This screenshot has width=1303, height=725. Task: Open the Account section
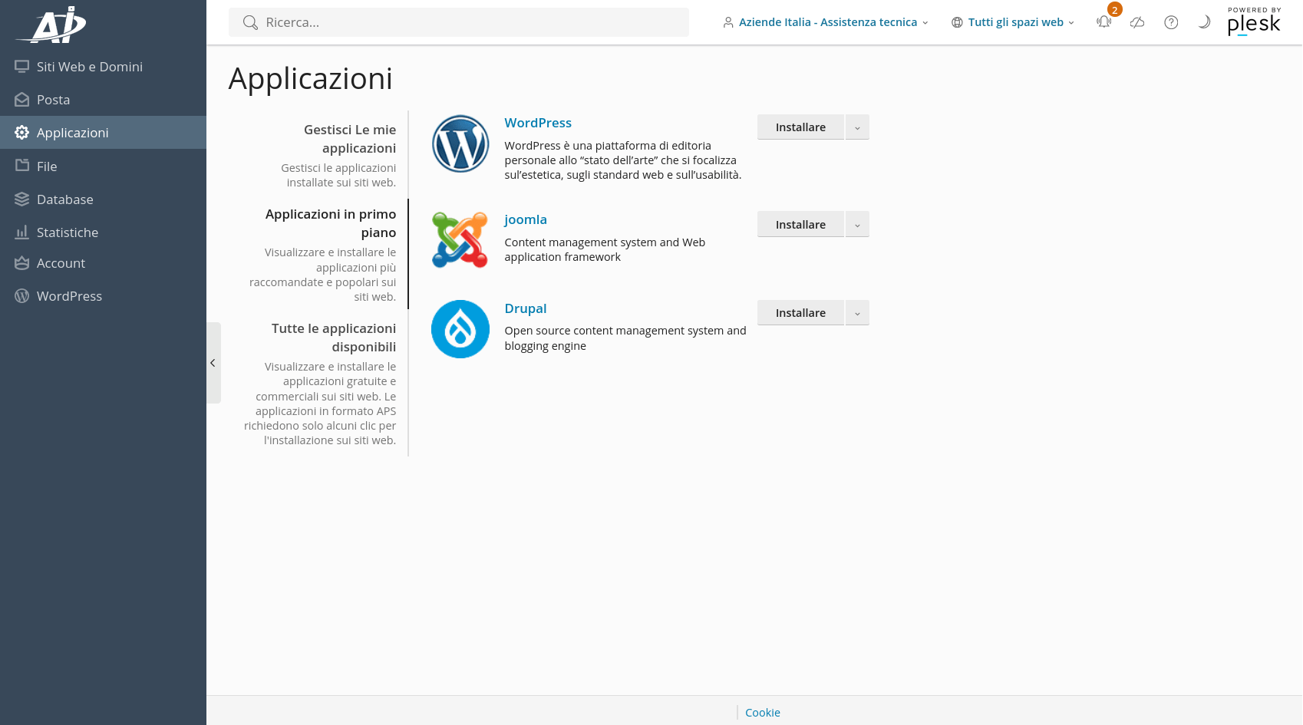tap(103, 263)
